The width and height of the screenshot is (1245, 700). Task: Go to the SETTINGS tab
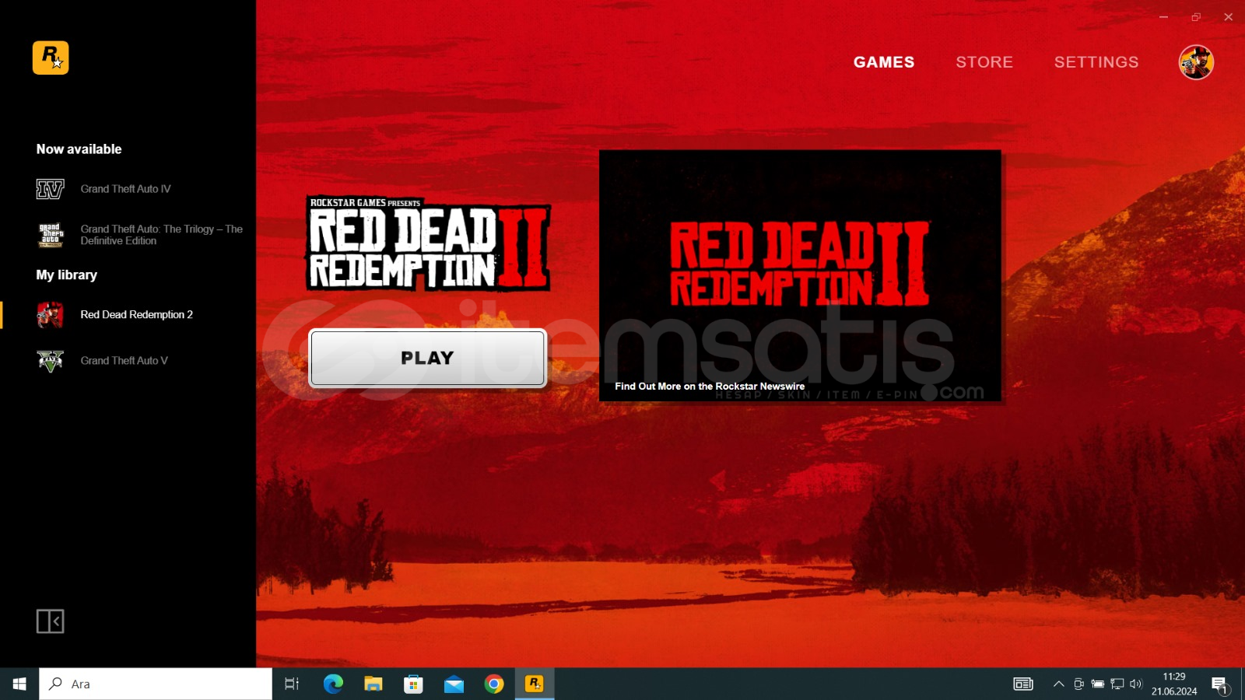(x=1096, y=62)
